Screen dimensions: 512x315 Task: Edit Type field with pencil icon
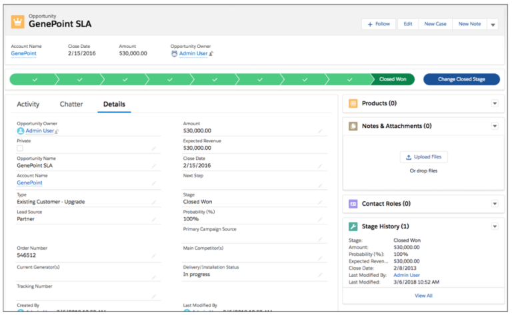pos(154,202)
